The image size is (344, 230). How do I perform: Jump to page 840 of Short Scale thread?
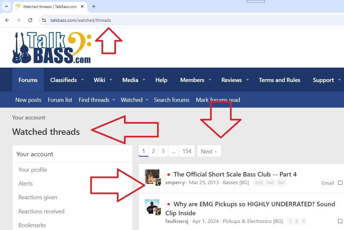pyautogui.click(x=270, y=183)
